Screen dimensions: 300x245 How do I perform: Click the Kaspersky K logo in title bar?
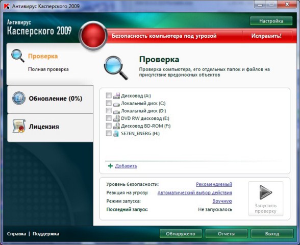[7, 6]
